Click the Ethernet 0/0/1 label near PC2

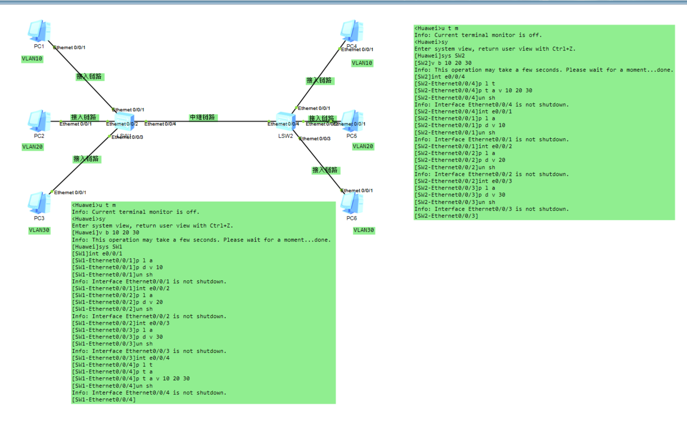tap(76, 124)
